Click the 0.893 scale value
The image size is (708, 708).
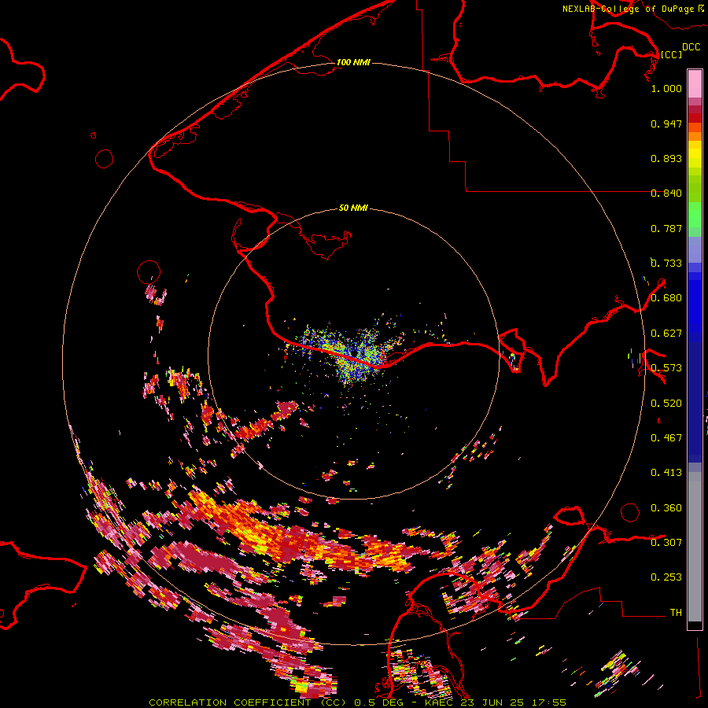666,158
